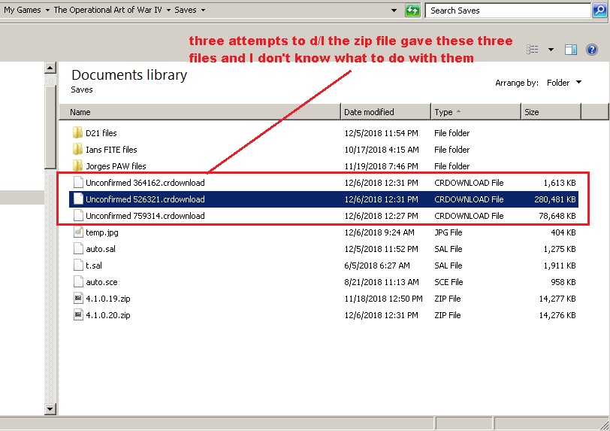
Task: Select the temp.jpg file name
Action: (x=102, y=232)
